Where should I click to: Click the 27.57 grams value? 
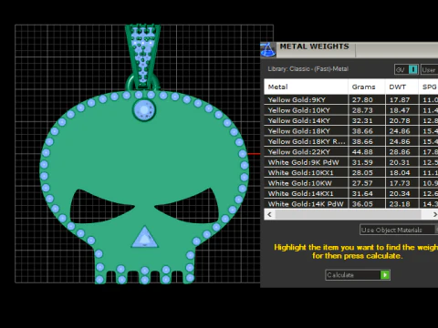[362, 183]
